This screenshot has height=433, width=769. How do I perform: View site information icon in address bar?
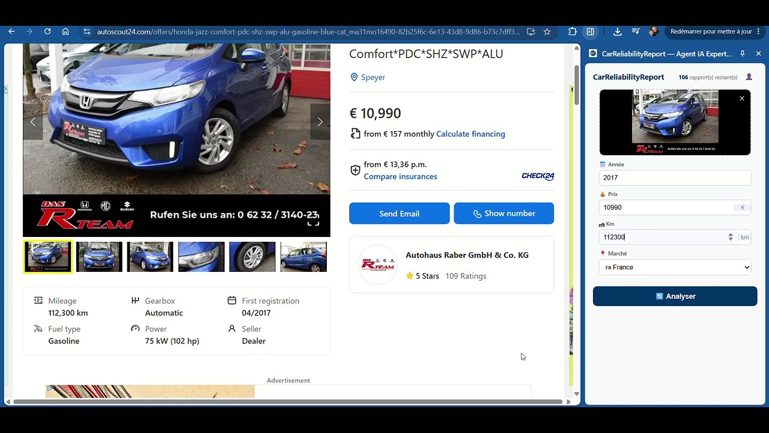pyautogui.click(x=87, y=31)
